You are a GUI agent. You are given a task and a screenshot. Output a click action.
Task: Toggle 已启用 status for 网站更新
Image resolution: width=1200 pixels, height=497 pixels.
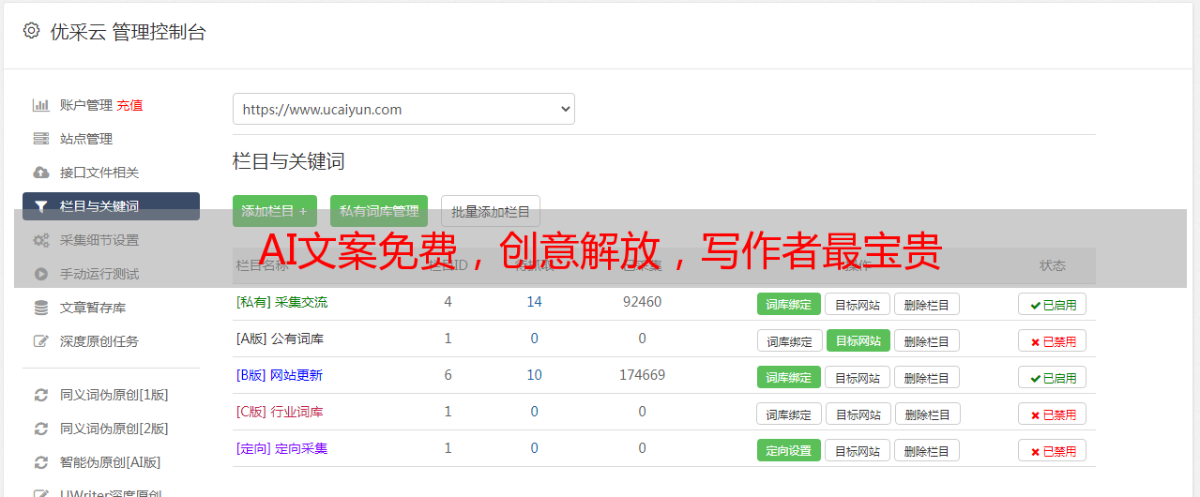pyautogui.click(x=1053, y=377)
